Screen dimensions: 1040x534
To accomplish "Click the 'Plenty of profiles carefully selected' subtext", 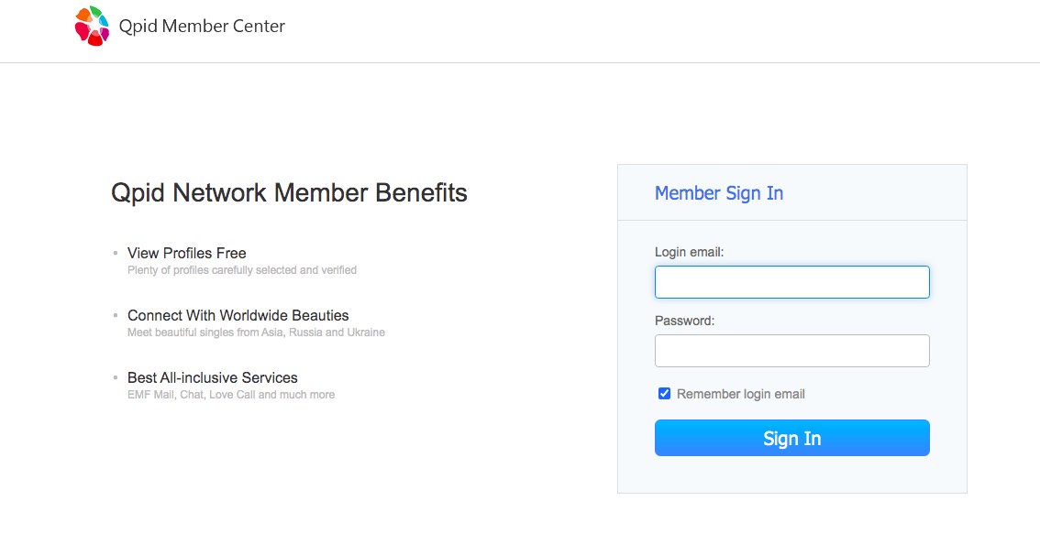I will pos(241,270).
